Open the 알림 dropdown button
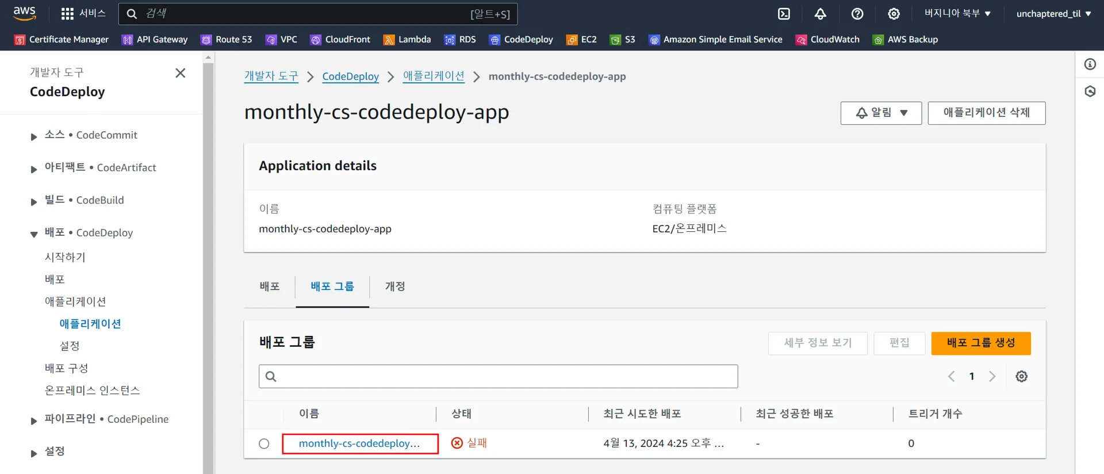Viewport: 1104px width, 474px height. pos(881,113)
